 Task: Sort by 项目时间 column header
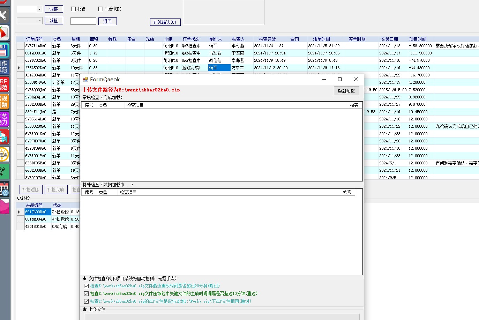[x=418, y=39]
